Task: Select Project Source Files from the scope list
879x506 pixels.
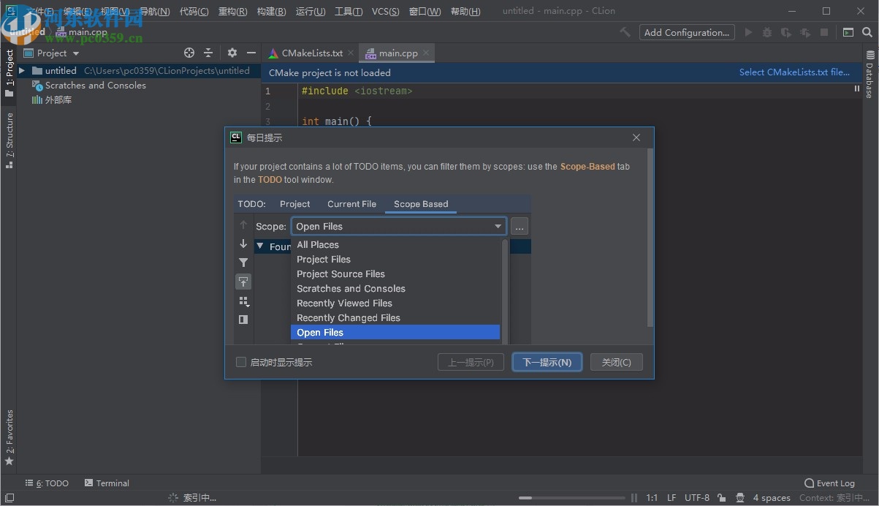Action: pyautogui.click(x=340, y=273)
